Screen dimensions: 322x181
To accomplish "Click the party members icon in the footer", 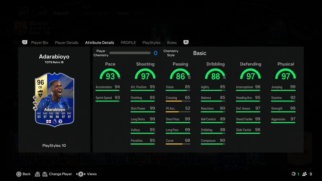I will click(x=305, y=174).
